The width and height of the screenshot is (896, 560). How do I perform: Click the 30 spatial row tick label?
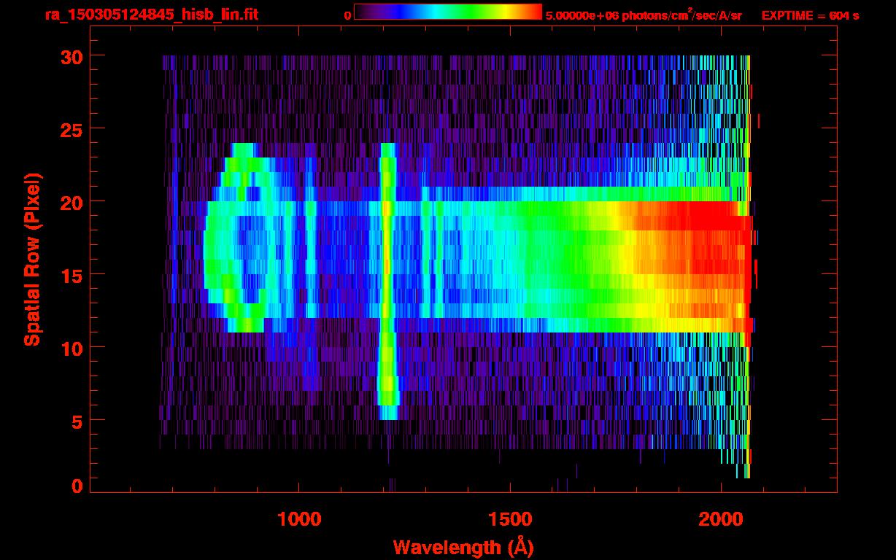click(72, 56)
